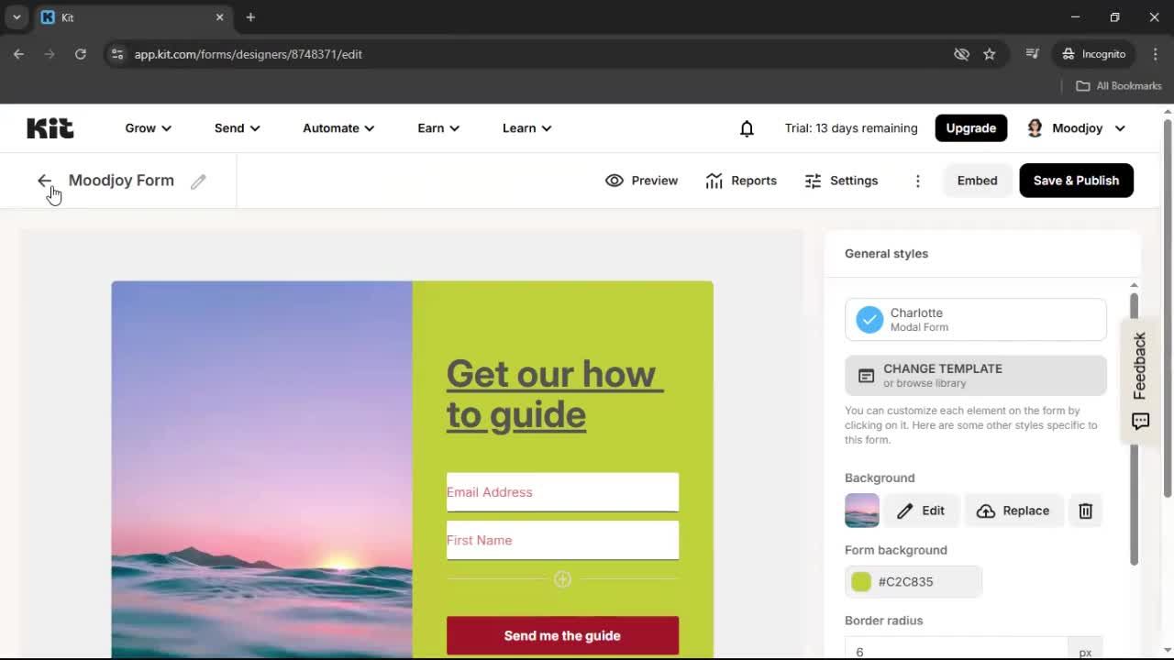Image resolution: width=1174 pixels, height=660 pixels.
Task: Open the Grow menu item
Action: click(147, 128)
